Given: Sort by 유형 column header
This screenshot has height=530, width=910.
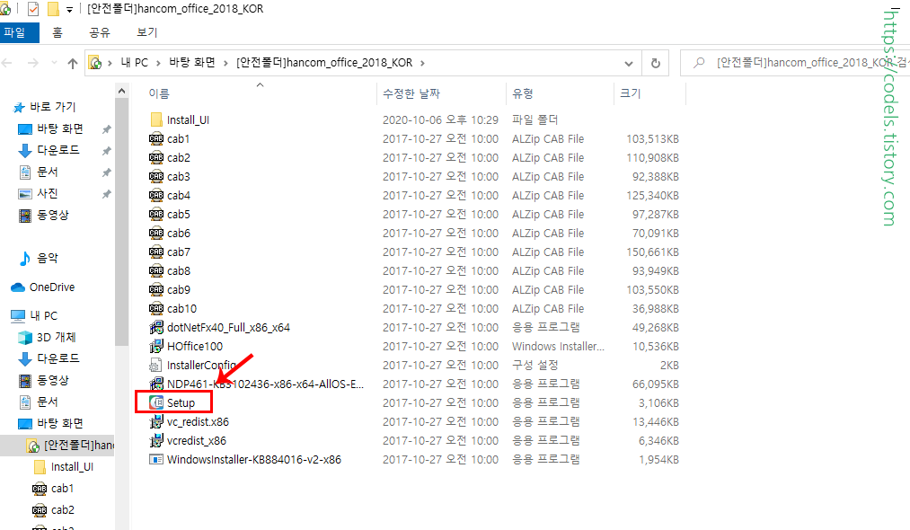Looking at the screenshot, I should [522, 93].
